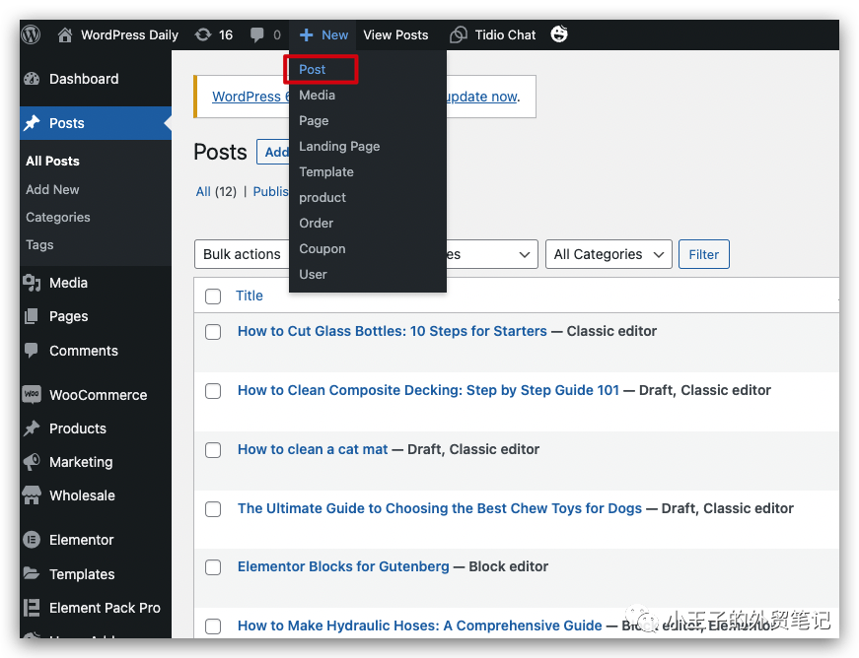Screen dimensions: 859x658
Task: Click the Wholesale store icon
Action: (x=32, y=495)
